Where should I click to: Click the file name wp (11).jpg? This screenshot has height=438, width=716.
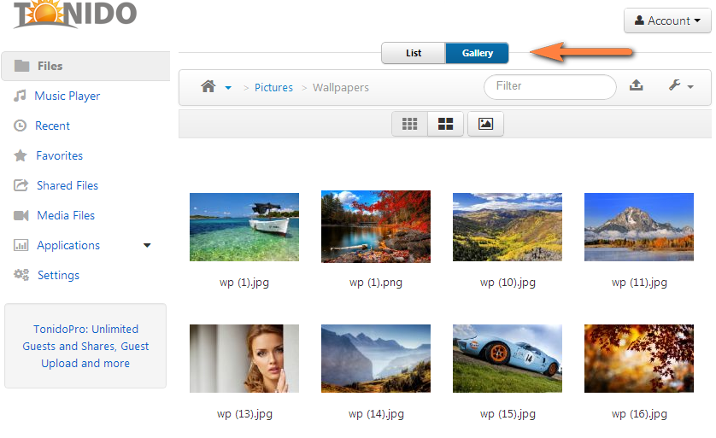click(639, 283)
